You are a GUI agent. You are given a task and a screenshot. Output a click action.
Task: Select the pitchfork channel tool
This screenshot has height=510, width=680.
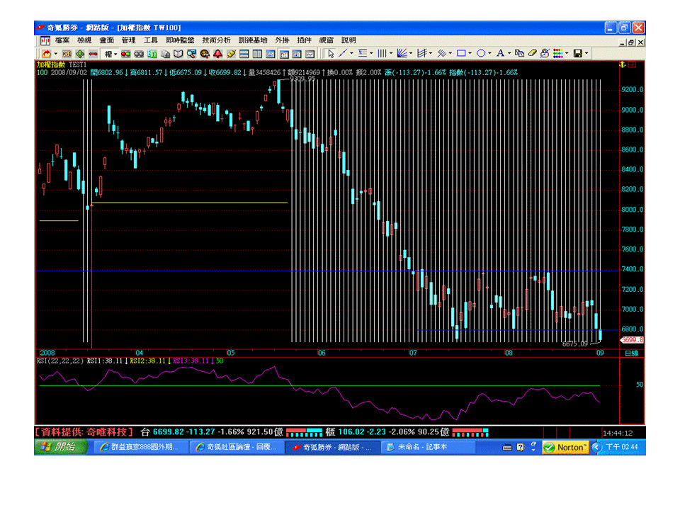[421, 53]
